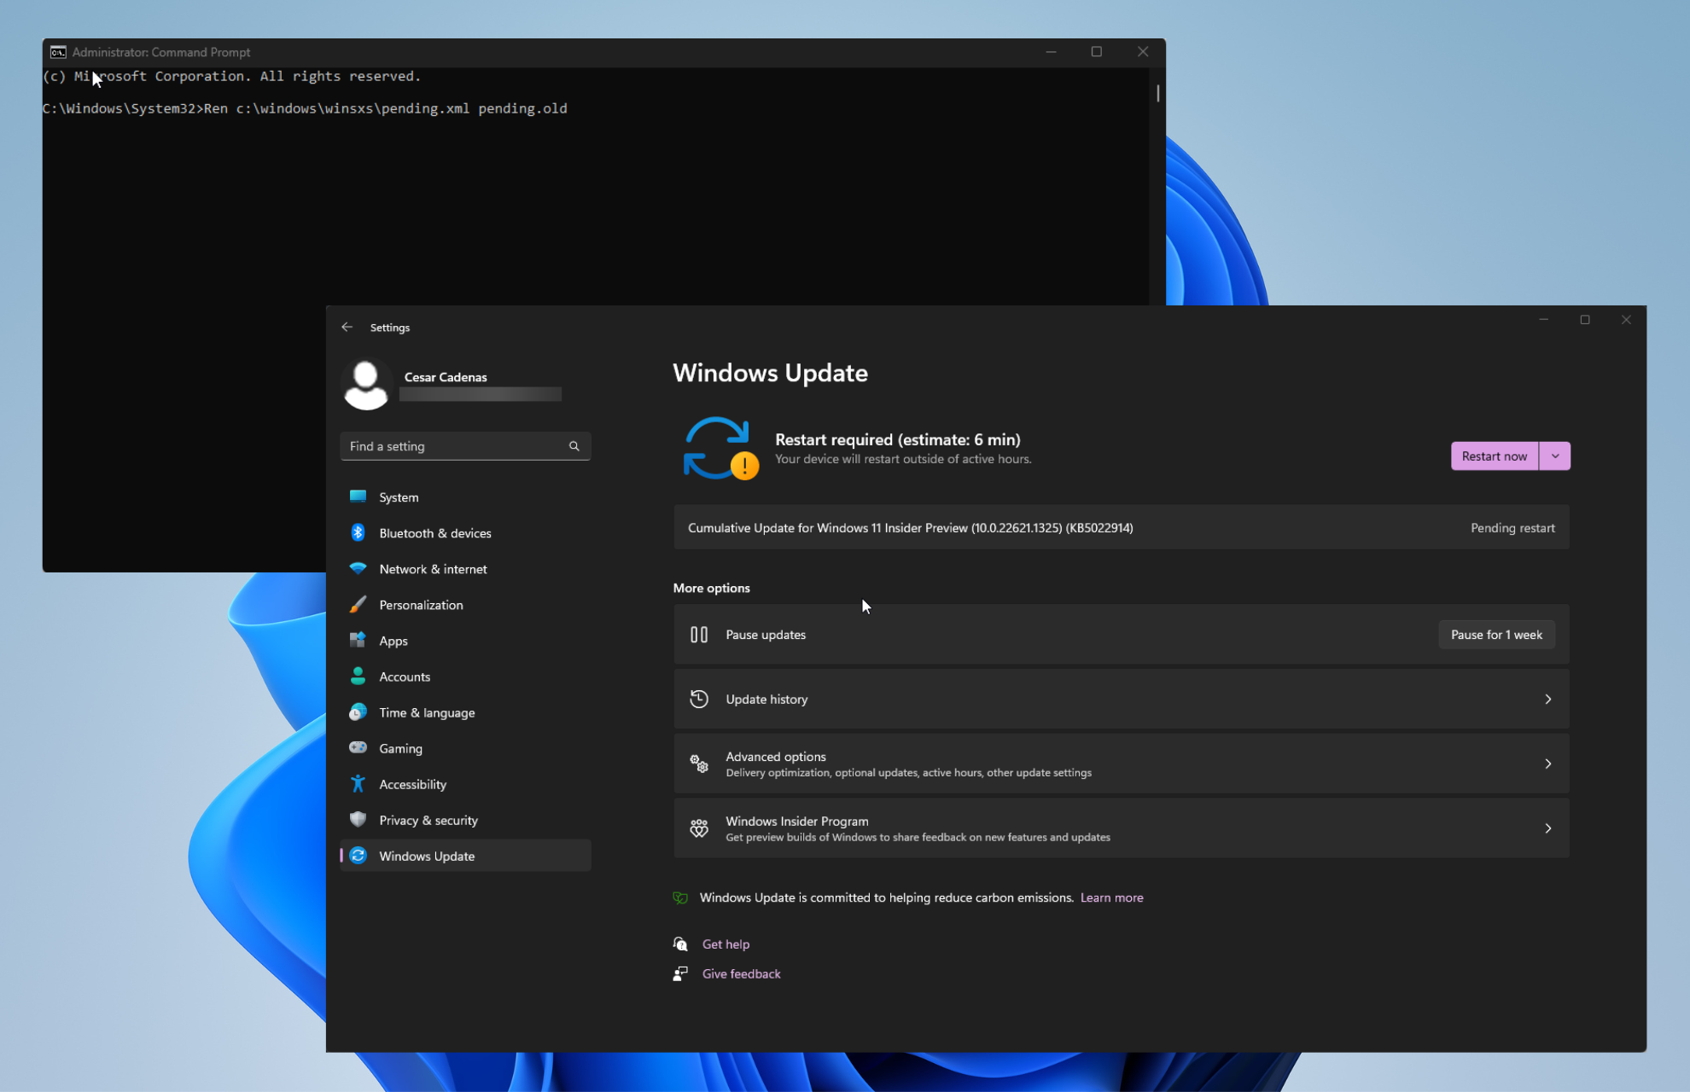Screen dimensions: 1690x1092
Task: Click the back arrow in Settings
Action: pyautogui.click(x=347, y=327)
